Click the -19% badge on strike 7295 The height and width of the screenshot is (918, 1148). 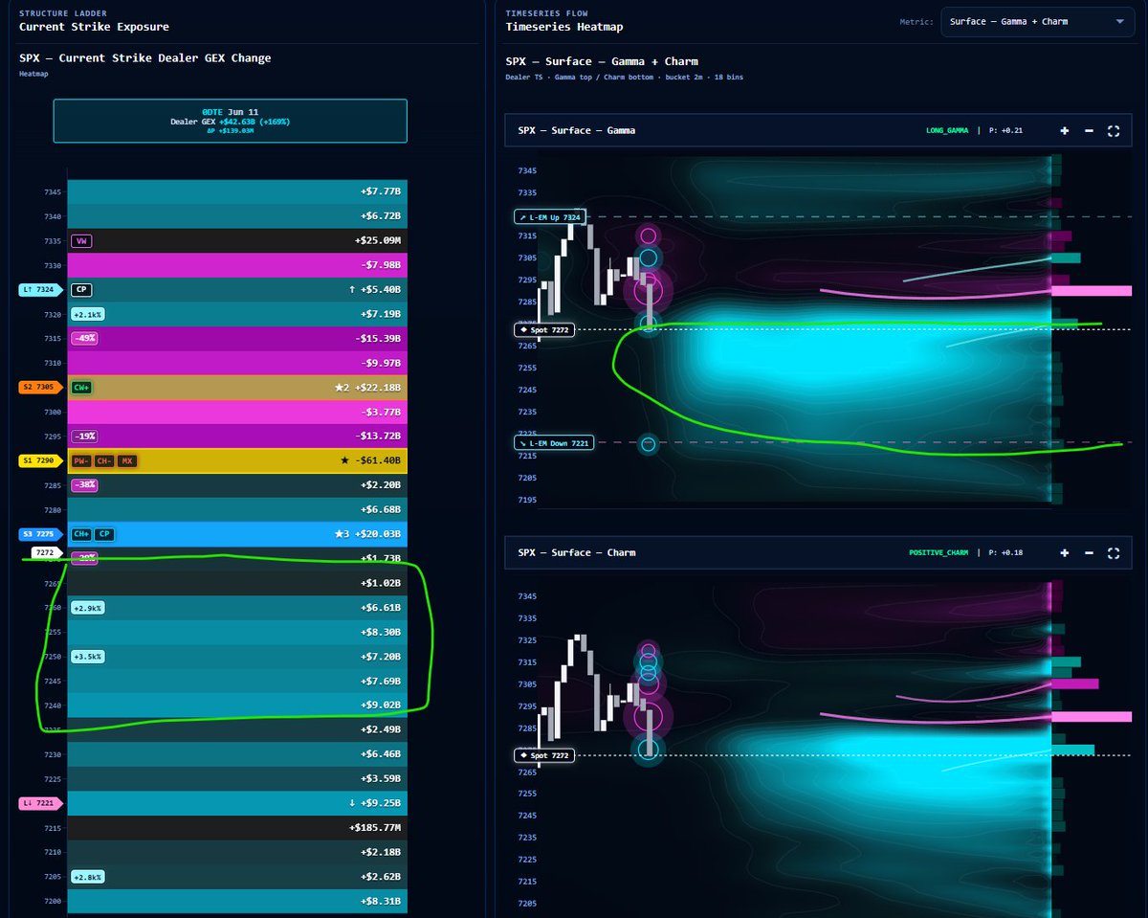83,437
